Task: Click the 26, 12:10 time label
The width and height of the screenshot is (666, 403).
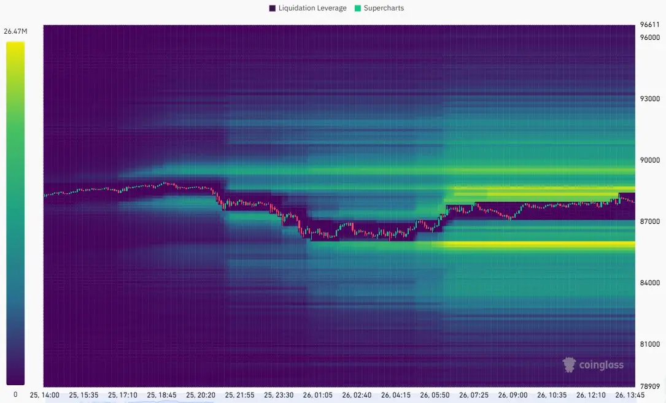Action: 591,395
